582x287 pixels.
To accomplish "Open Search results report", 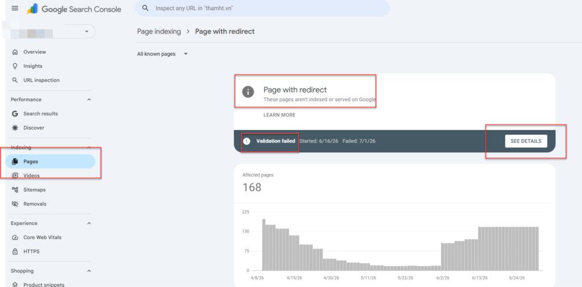I will click(x=40, y=114).
